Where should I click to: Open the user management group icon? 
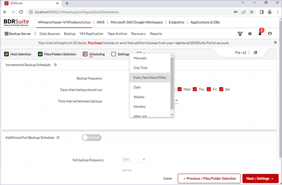(240, 33)
